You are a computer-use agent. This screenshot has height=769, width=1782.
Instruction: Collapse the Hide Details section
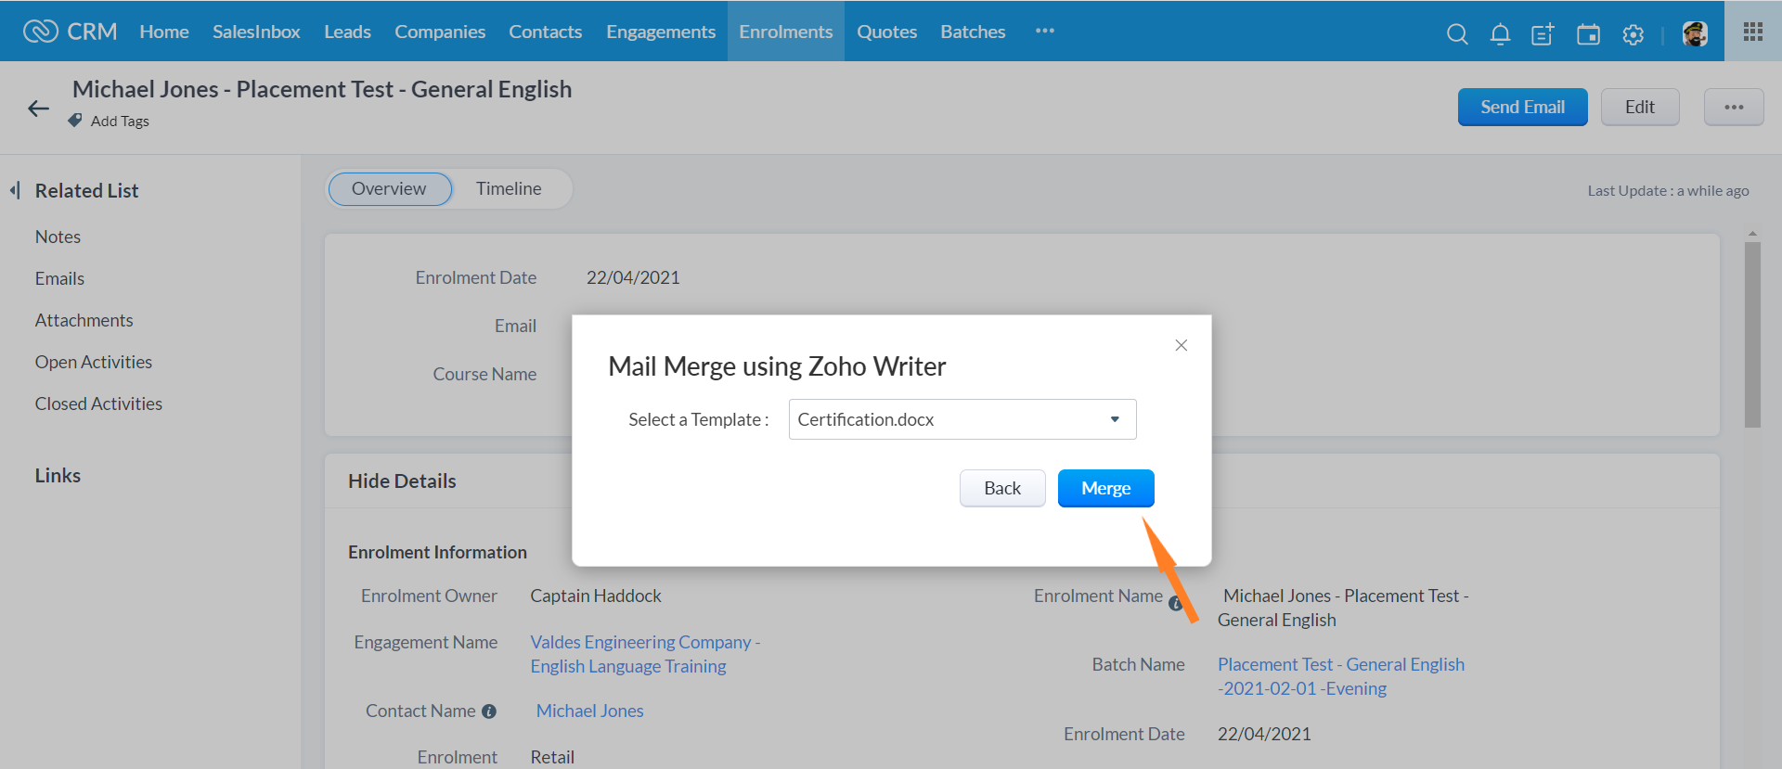coord(402,481)
